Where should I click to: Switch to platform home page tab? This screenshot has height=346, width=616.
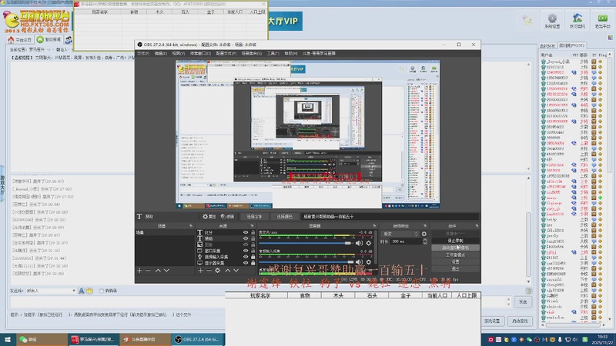pos(20,40)
